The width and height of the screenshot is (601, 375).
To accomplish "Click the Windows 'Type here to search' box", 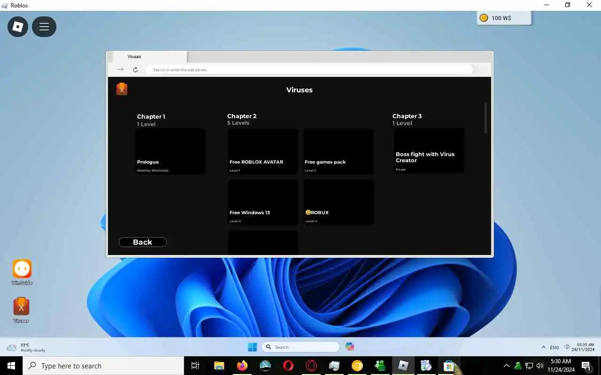I will [x=103, y=366].
